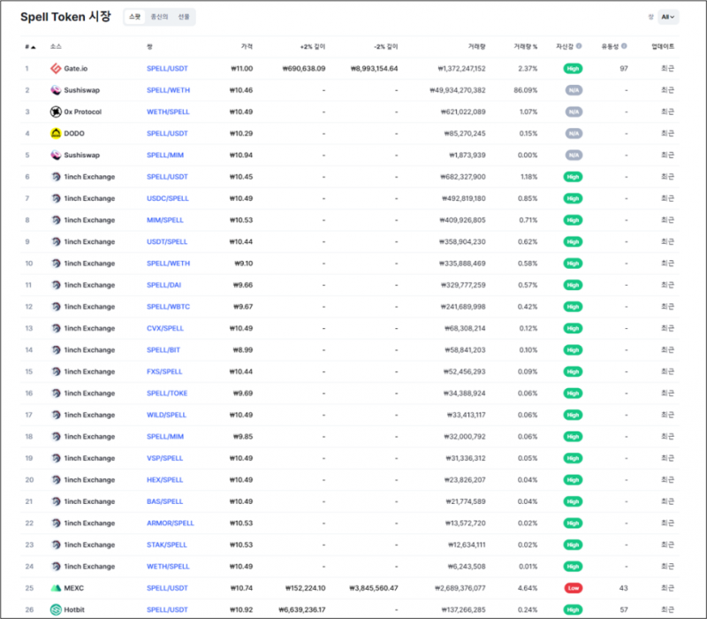Open the SPELL/WETH pair on Sushiswap
Viewport: 707px width, 619px height.
point(168,89)
